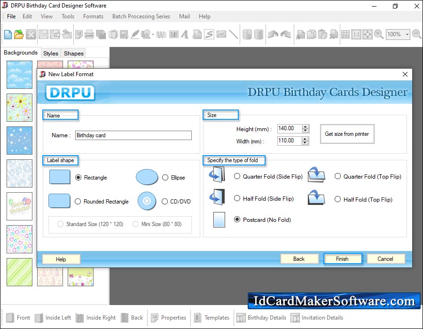Viewport: 423px width, 329px height.
Task: Select the WordArt letter A icon
Action: tap(185, 34)
